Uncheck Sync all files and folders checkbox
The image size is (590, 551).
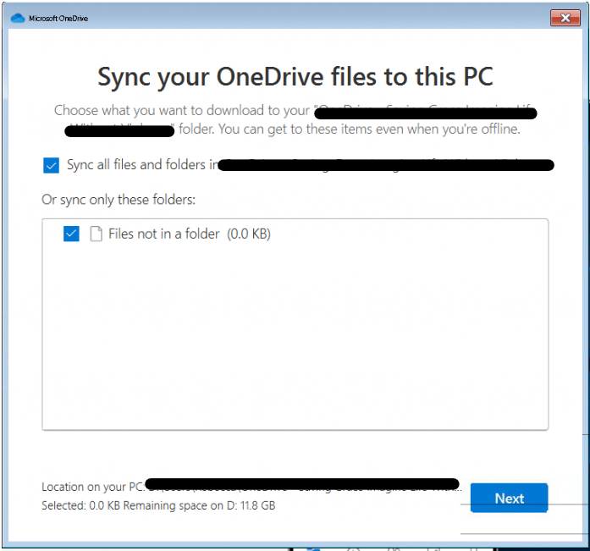click(x=51, y=165)
